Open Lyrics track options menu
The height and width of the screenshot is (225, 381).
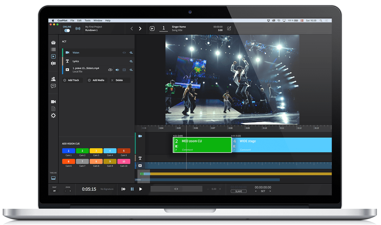[x=131, y=61]
